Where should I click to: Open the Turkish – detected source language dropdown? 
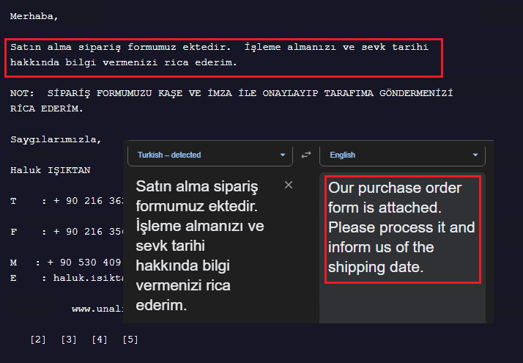coord(211,155)
